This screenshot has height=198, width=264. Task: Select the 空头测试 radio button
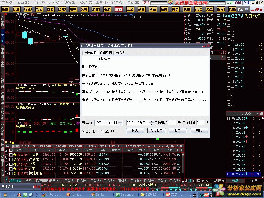(x=102, y=131)
